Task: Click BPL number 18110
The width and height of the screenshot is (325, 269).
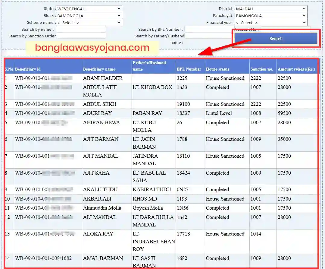Action: (183, 156)
